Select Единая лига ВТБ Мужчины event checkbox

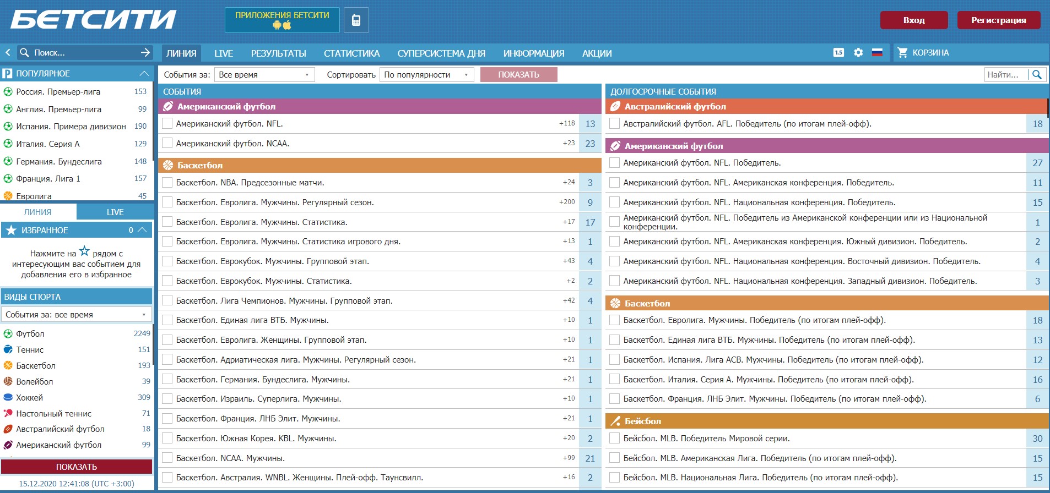tap(167, 320)
